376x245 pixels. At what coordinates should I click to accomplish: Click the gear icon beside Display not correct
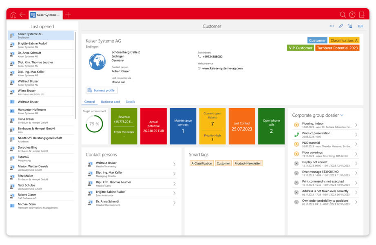[x=296, y=164]
